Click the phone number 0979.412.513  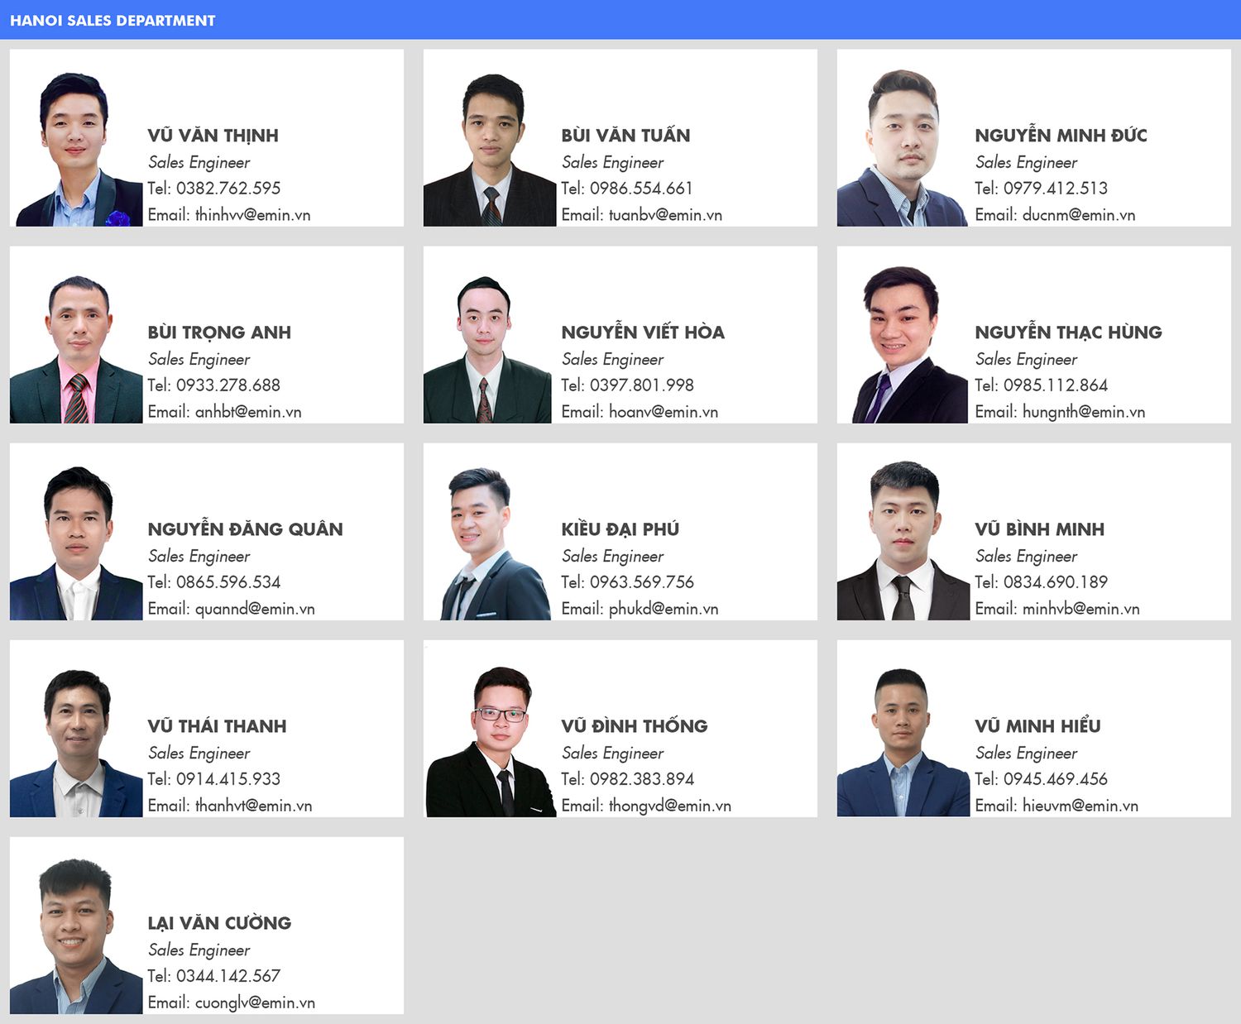click(1056, 189)
